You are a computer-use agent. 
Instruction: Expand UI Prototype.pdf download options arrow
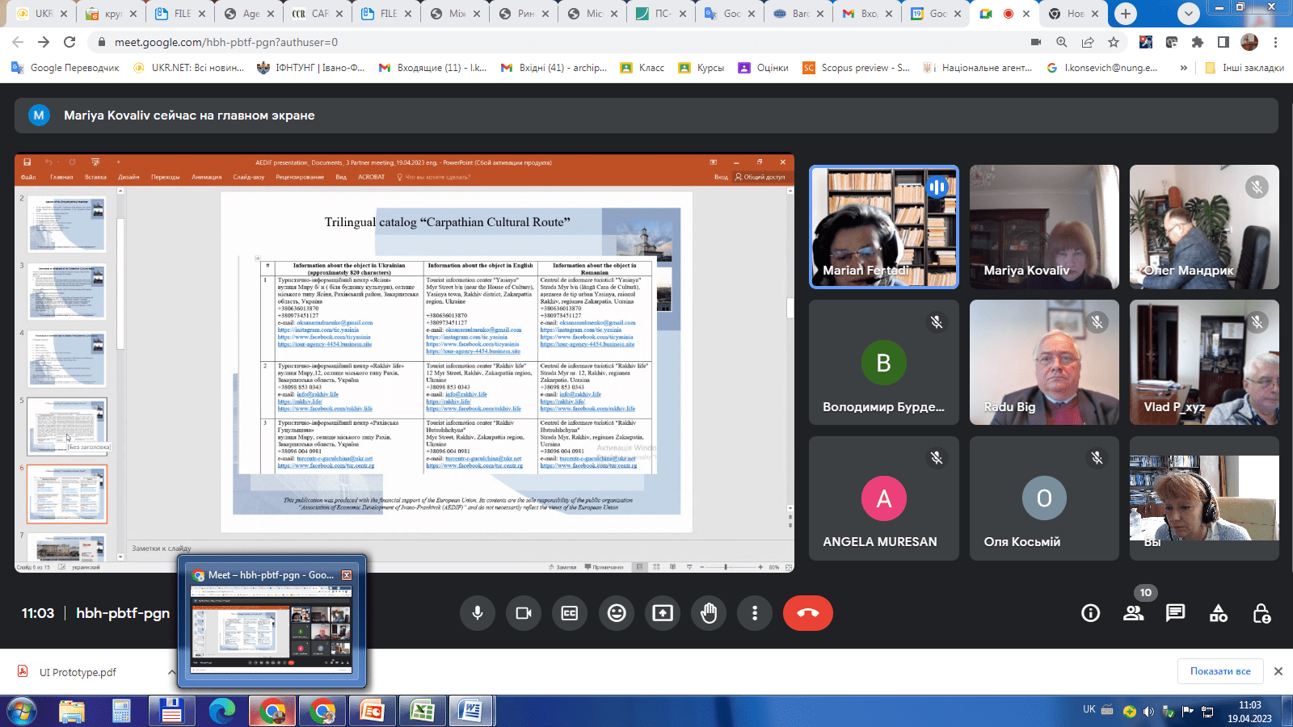(x=171, y=672)
